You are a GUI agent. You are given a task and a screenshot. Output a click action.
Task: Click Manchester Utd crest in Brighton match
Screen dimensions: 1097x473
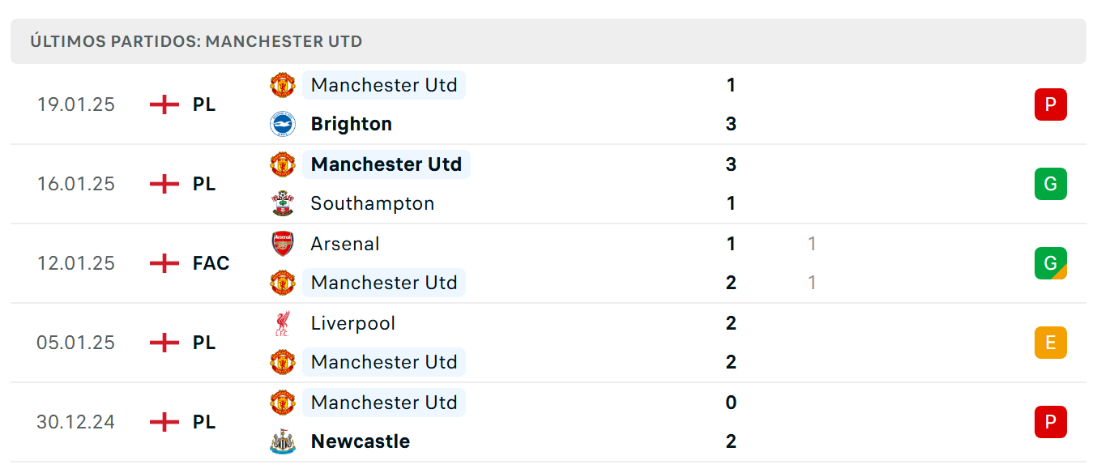pyautogui.click(x=283, y=85)
